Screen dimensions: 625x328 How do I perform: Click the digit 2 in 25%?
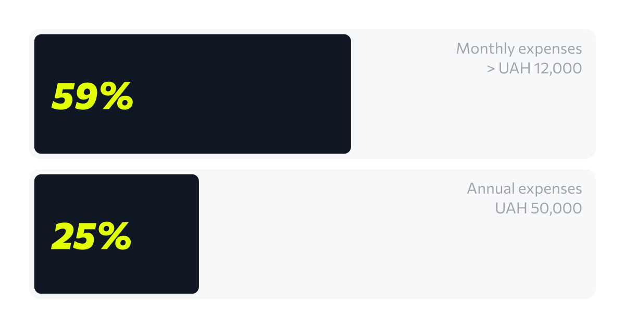tap(62, 237)
